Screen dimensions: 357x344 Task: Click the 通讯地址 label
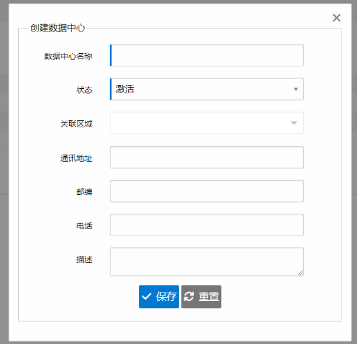pos(76,158)
